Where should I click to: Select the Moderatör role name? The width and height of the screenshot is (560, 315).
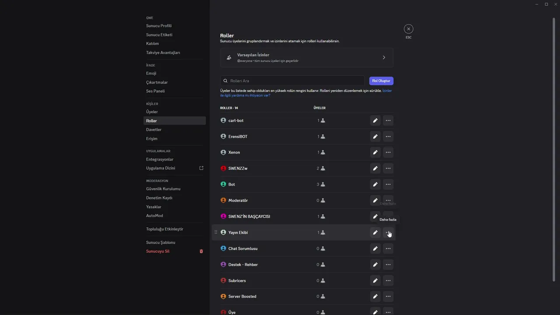click(238, 200)
